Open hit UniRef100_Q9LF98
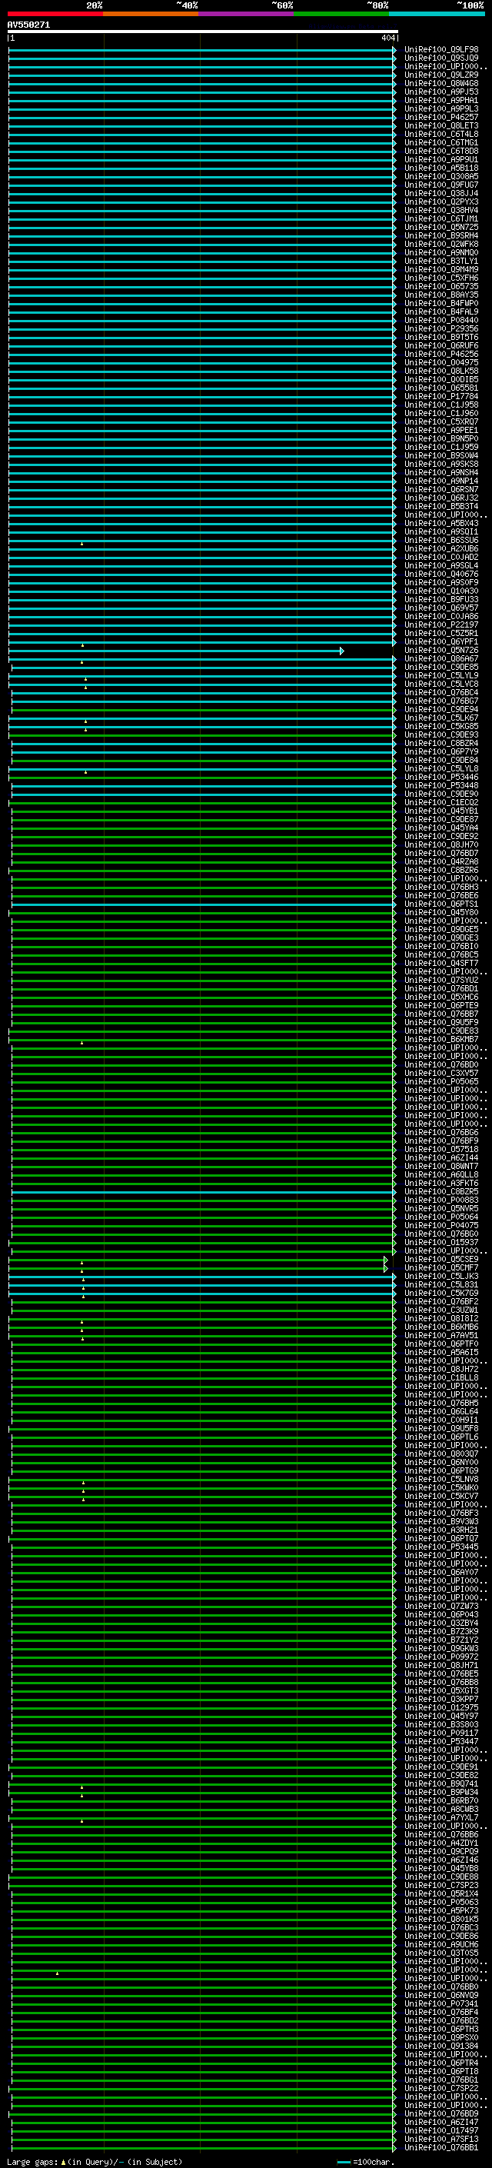 441,50
